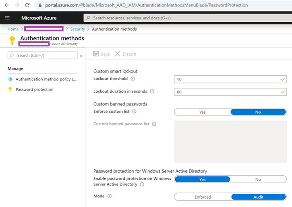Click the Authentication method policy diamond icon
292x207 pixels.
pyautogui.click(x=10, y=79)
